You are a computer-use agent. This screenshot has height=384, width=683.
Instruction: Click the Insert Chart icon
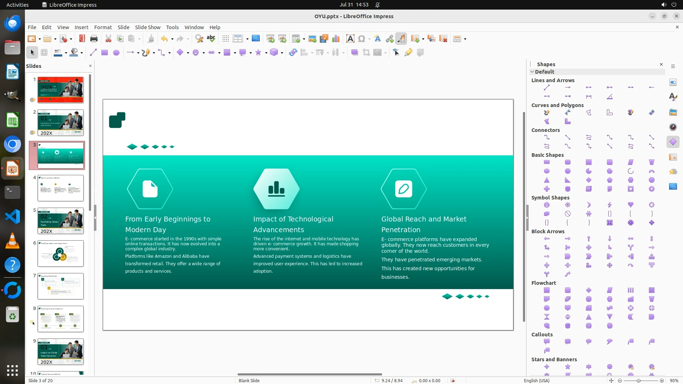click(335, 39)
